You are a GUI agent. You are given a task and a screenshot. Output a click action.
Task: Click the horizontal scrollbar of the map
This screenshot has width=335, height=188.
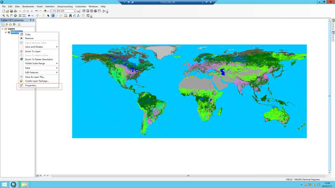pos(188,175)
